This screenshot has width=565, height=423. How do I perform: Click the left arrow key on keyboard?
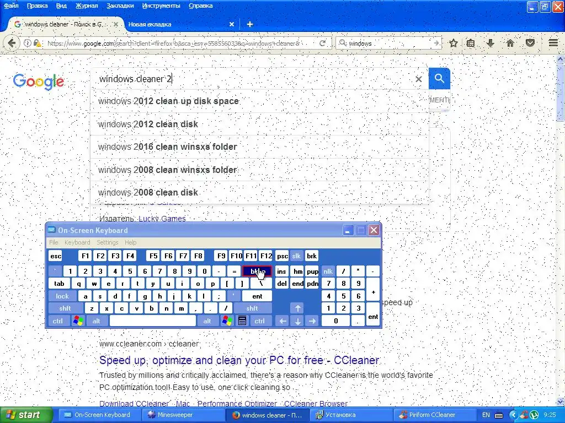click(283, 321)
